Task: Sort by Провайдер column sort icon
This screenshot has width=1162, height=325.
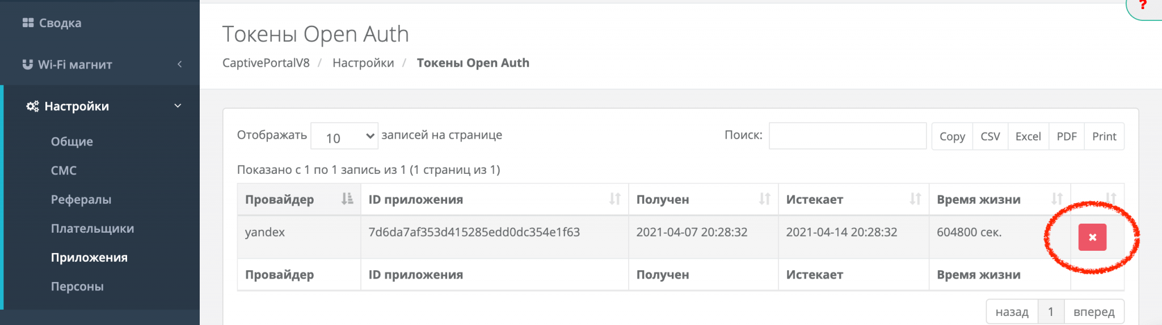Action: click(347, 199)
